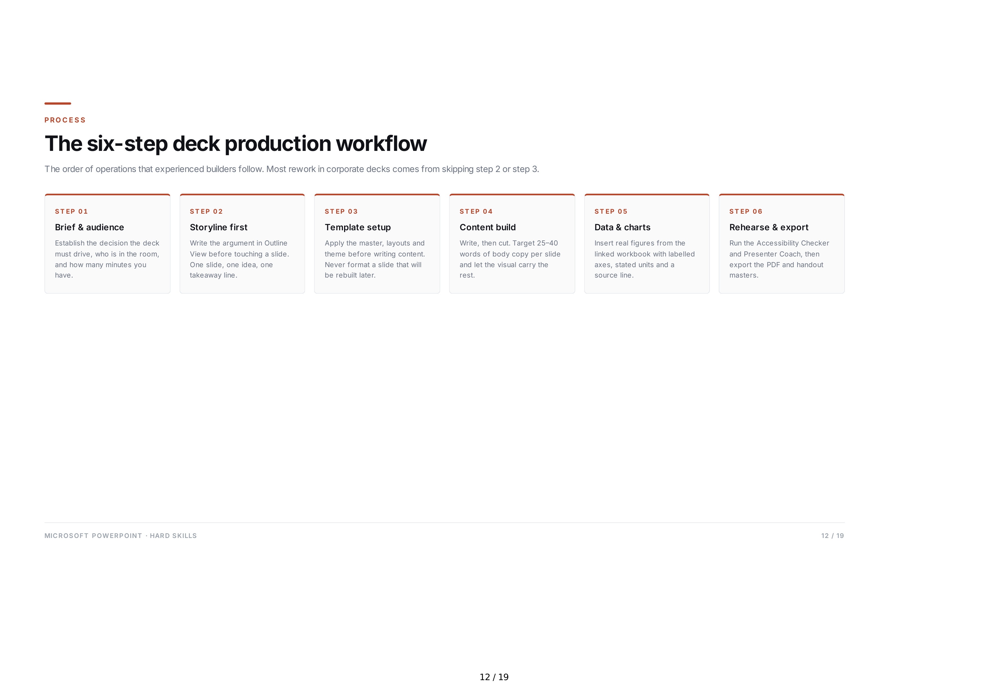The height and width of the screenshot is (699, 988).
Task: Click the text 'Write the argument in Outline'
Action: click(238, 243)
